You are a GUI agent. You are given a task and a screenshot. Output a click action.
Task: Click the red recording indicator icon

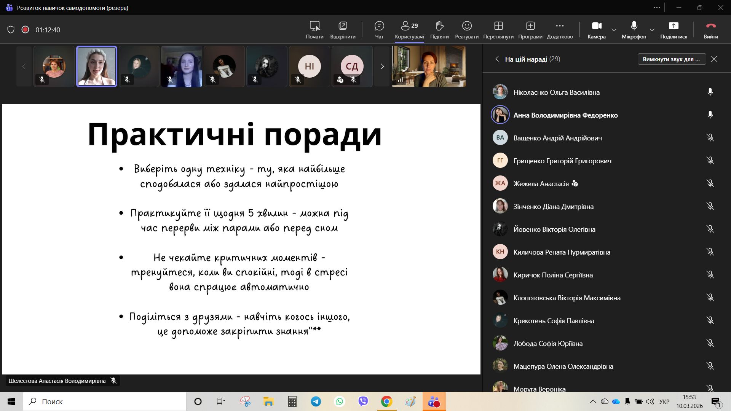26,30
